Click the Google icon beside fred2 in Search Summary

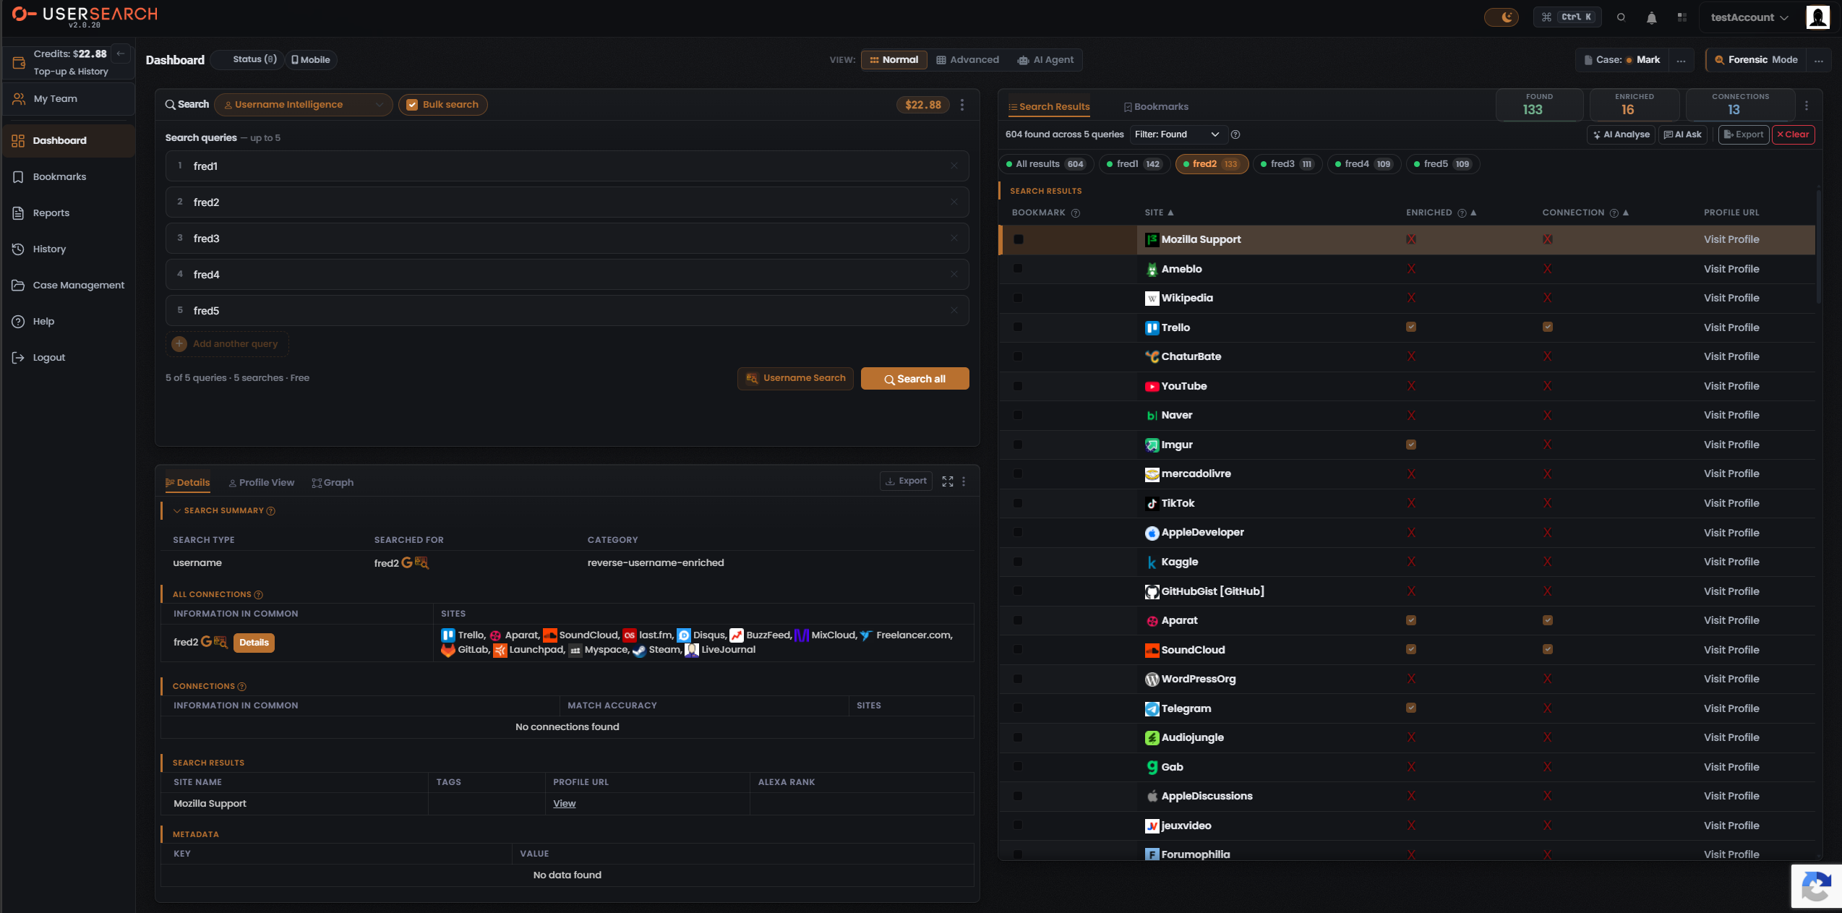point(407,562)
